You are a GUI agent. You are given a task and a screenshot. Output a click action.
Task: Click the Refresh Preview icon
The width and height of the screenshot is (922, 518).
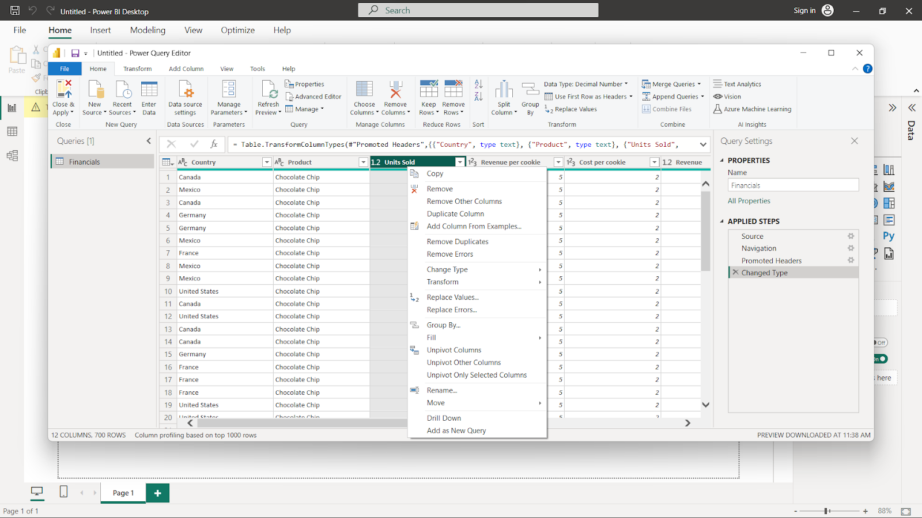(x=269, y=89)
